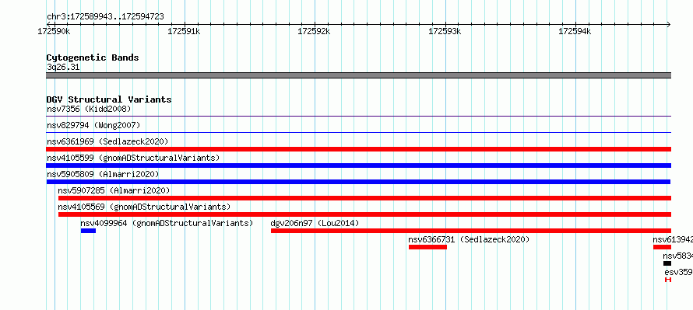Viewport: 693px width, 310px height.
Task: Click the red bar under nsv6366731
Action: pos(427,247)
